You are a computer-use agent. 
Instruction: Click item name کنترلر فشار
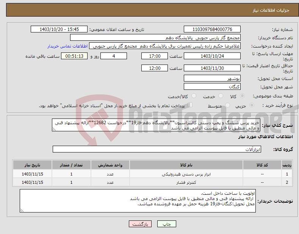186,182
